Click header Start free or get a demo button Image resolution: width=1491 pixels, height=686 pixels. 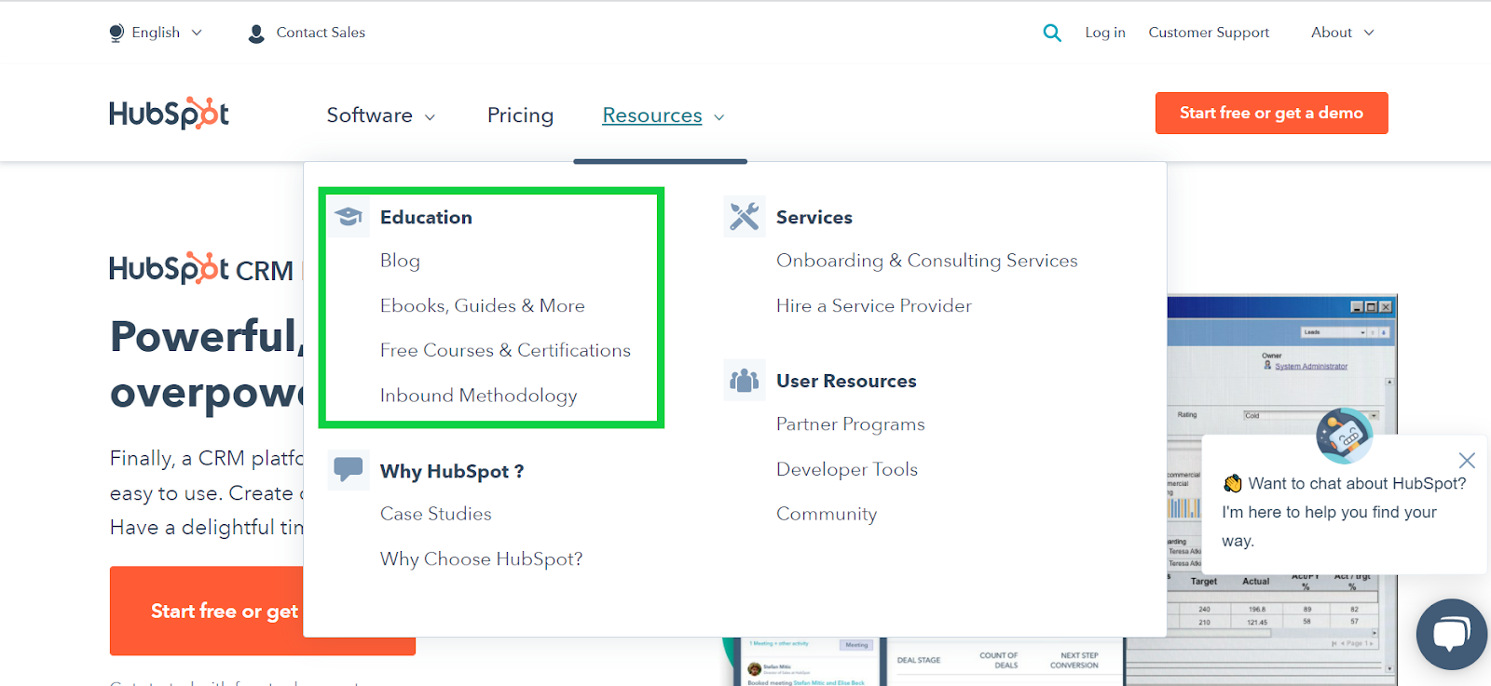(x=1271, y=113)
